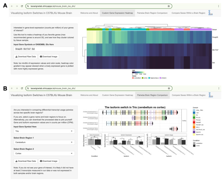Click the cortex Condition legend swatch, panel B
The height and width of the screenshot is (181, 223).
point(194,146)
